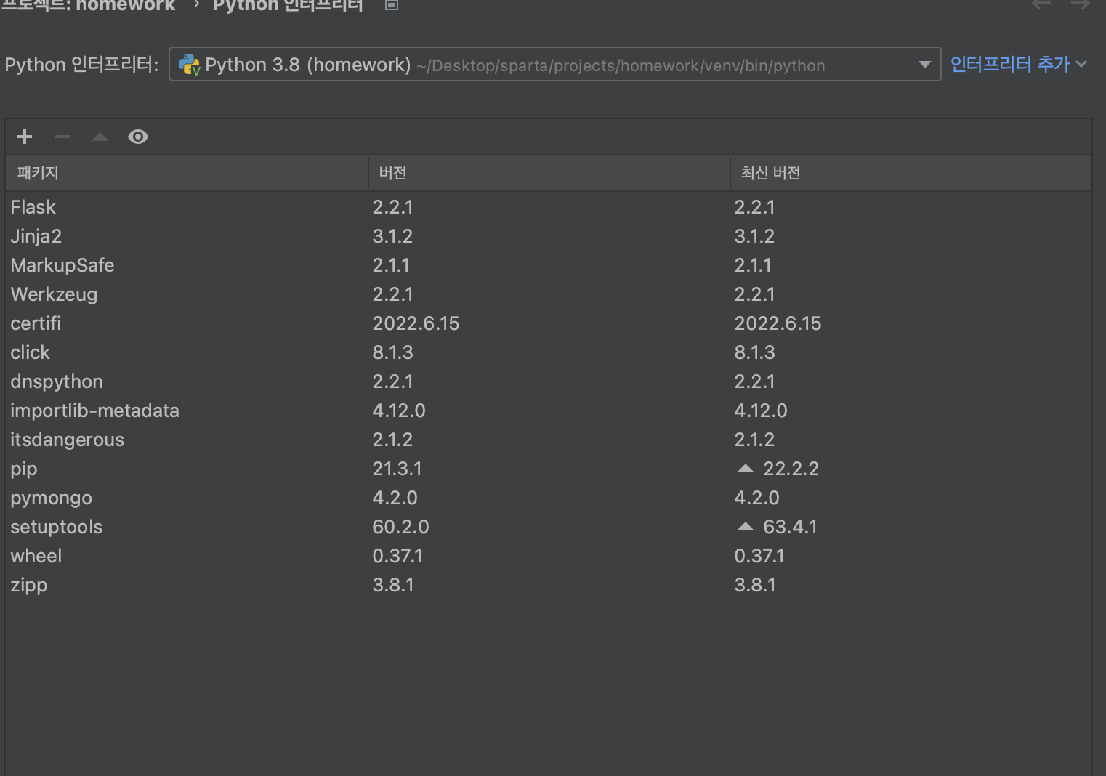This screenshot has height=776, width=1106.
Task: Click installed version 8.1.3 of click
Action: point(393,352)
